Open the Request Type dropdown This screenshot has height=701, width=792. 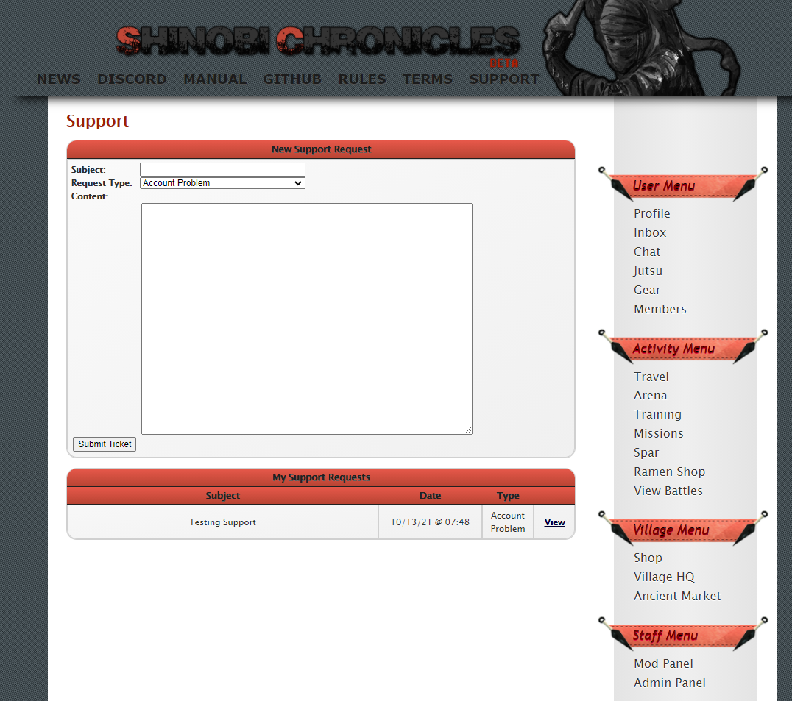222,182
